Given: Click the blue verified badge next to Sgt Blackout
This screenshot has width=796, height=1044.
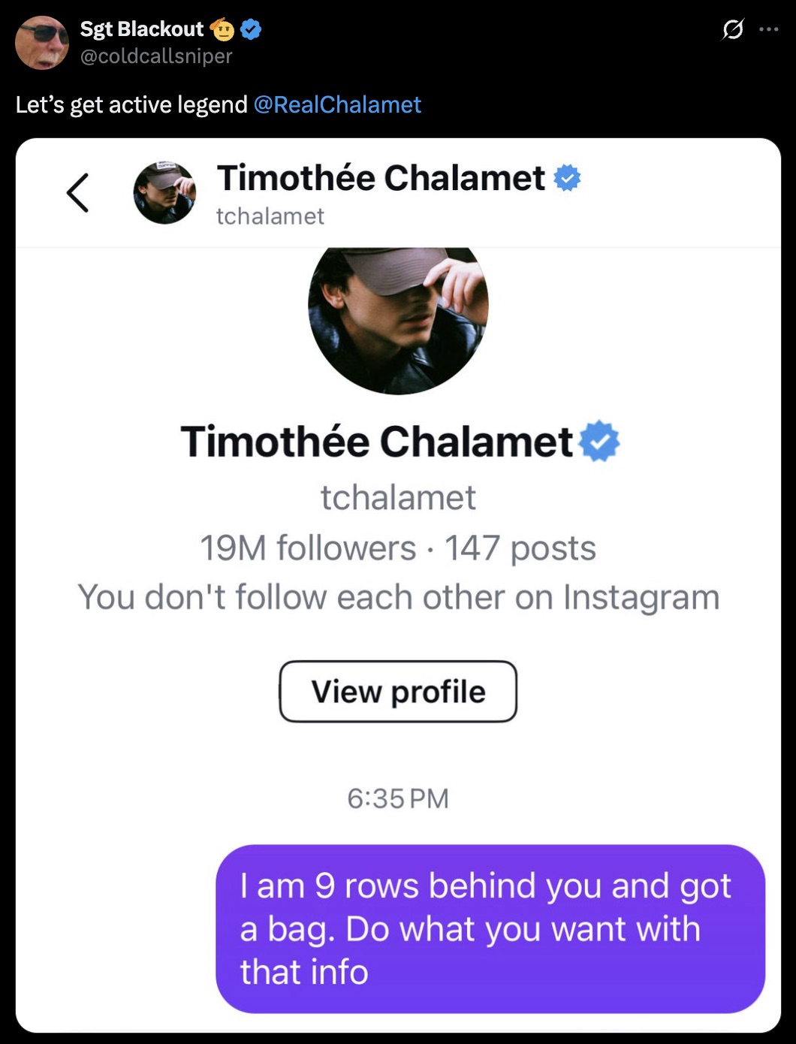Looking at the screenshot, I should pos(251,30).
